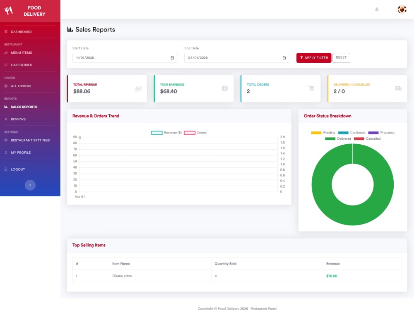The height and width of the screenshot is (310, 414).
Task: Toggle Orders legend series
Action: 195,133
